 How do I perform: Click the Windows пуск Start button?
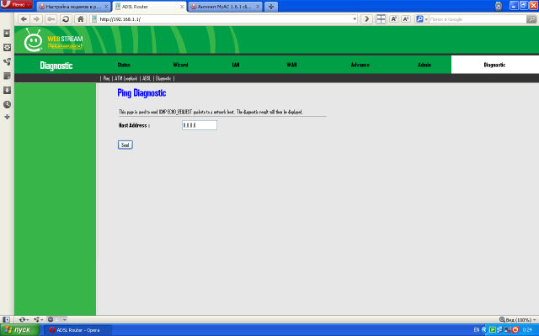click(x=19, y=330)
